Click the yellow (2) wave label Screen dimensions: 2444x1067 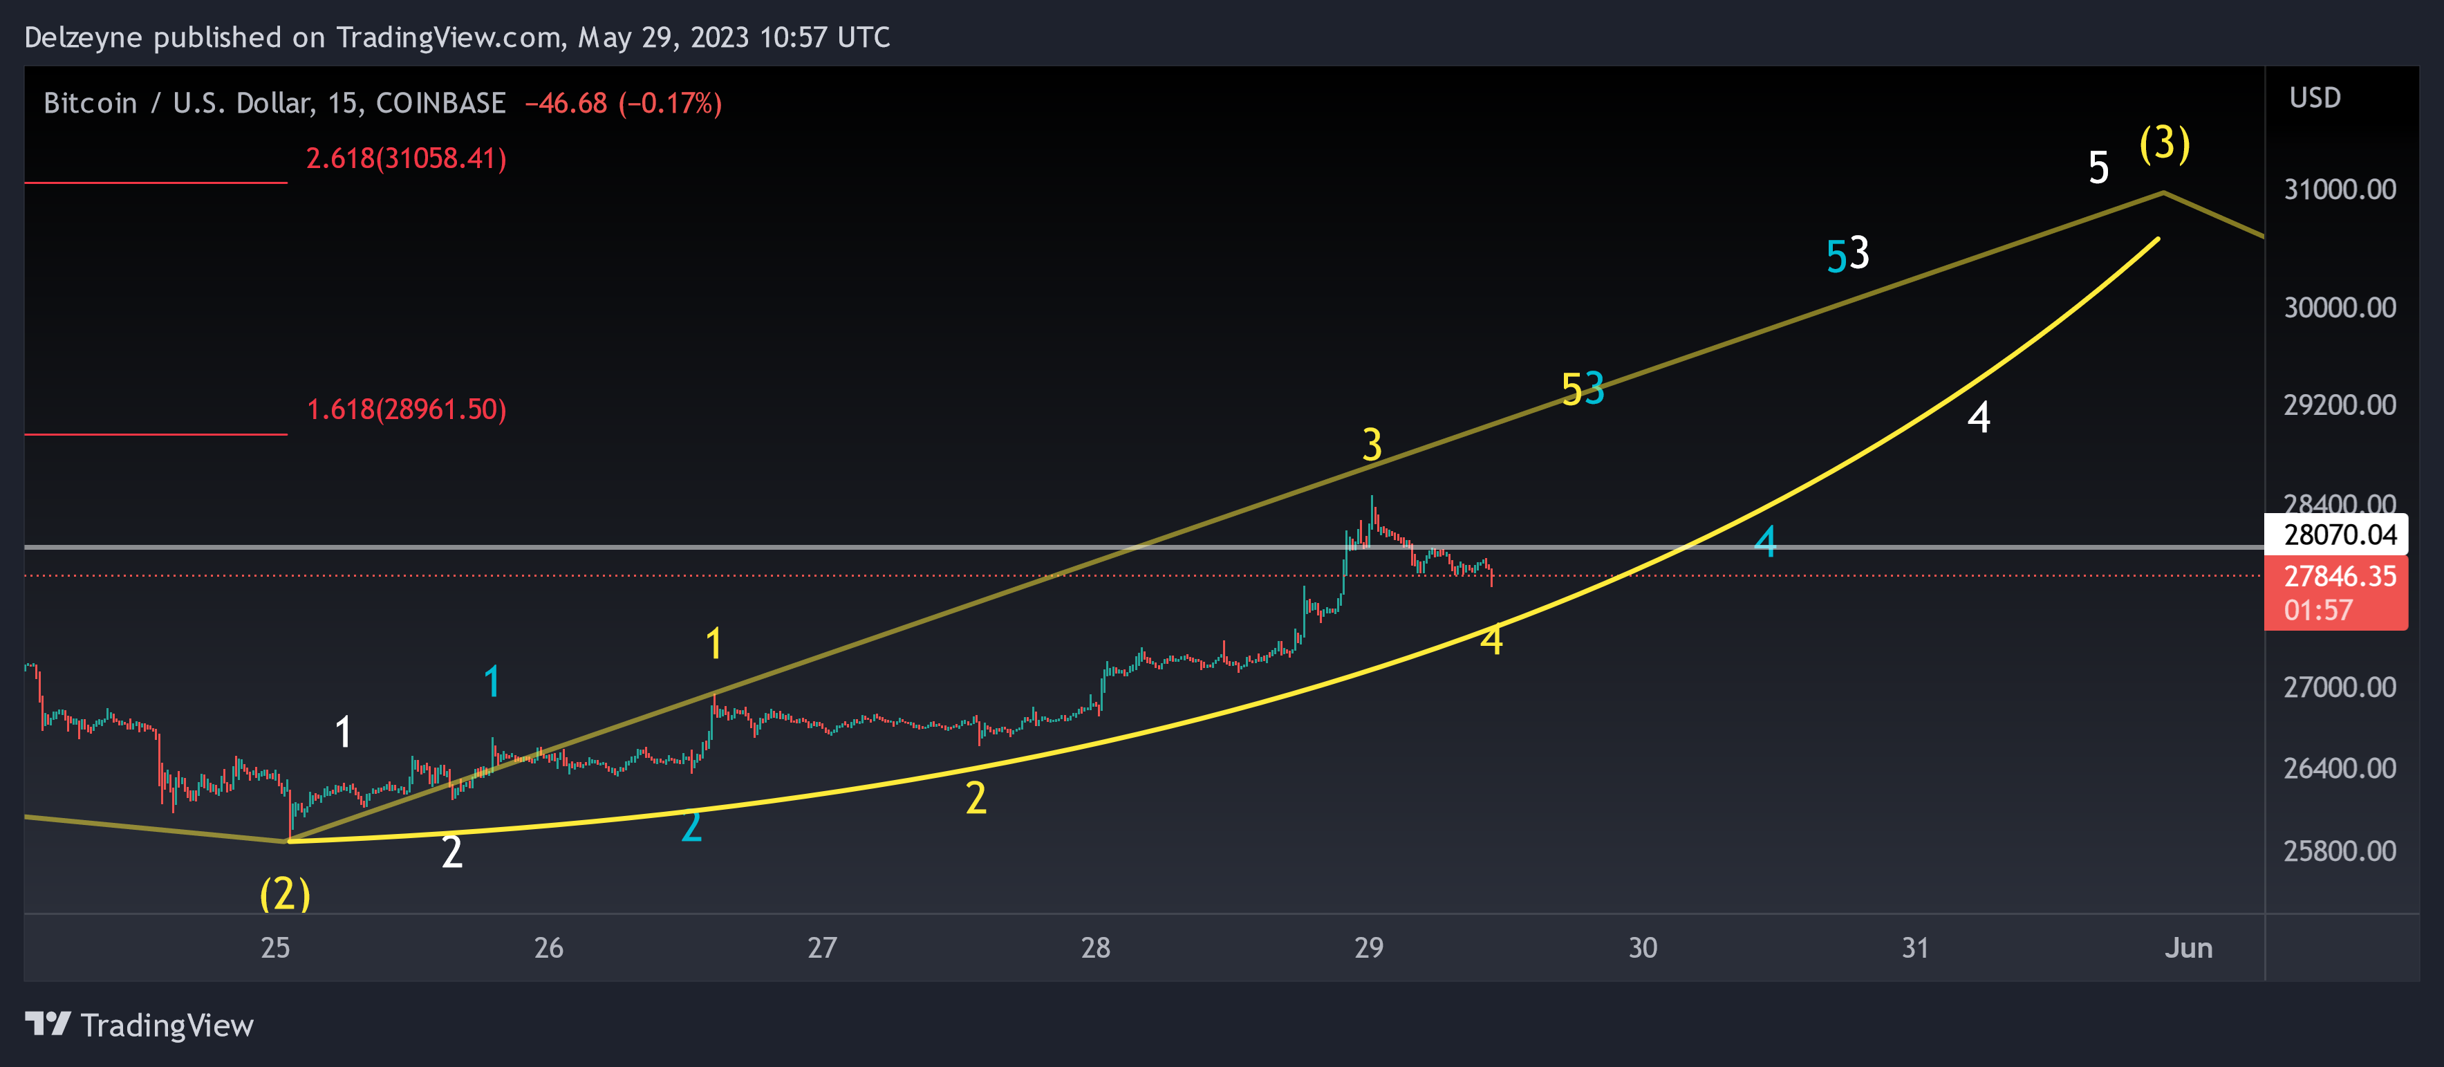[285, 894]
